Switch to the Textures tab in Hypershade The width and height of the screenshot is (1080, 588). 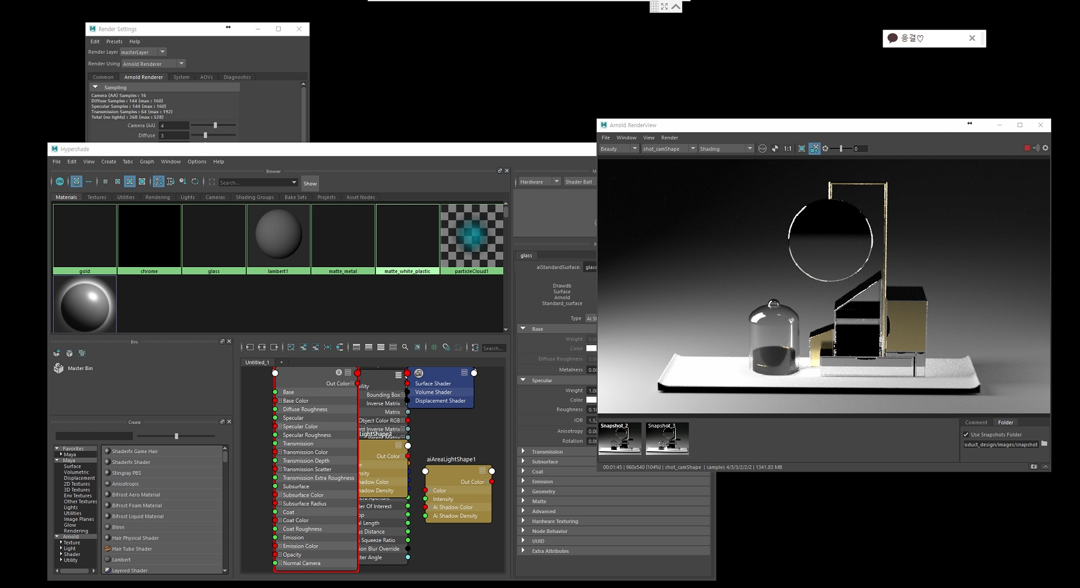97,197
